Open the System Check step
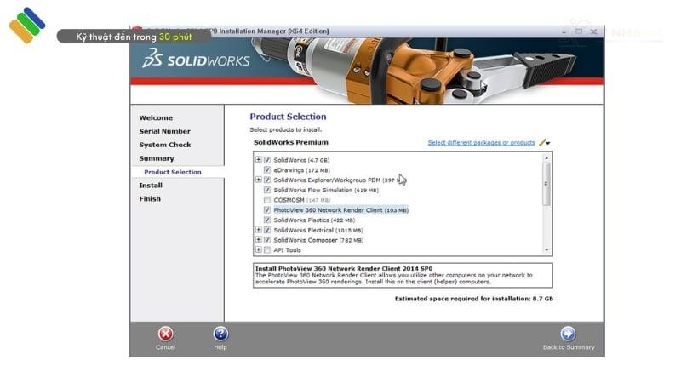Viewport: 698px width, 383px height. [164, 145]
